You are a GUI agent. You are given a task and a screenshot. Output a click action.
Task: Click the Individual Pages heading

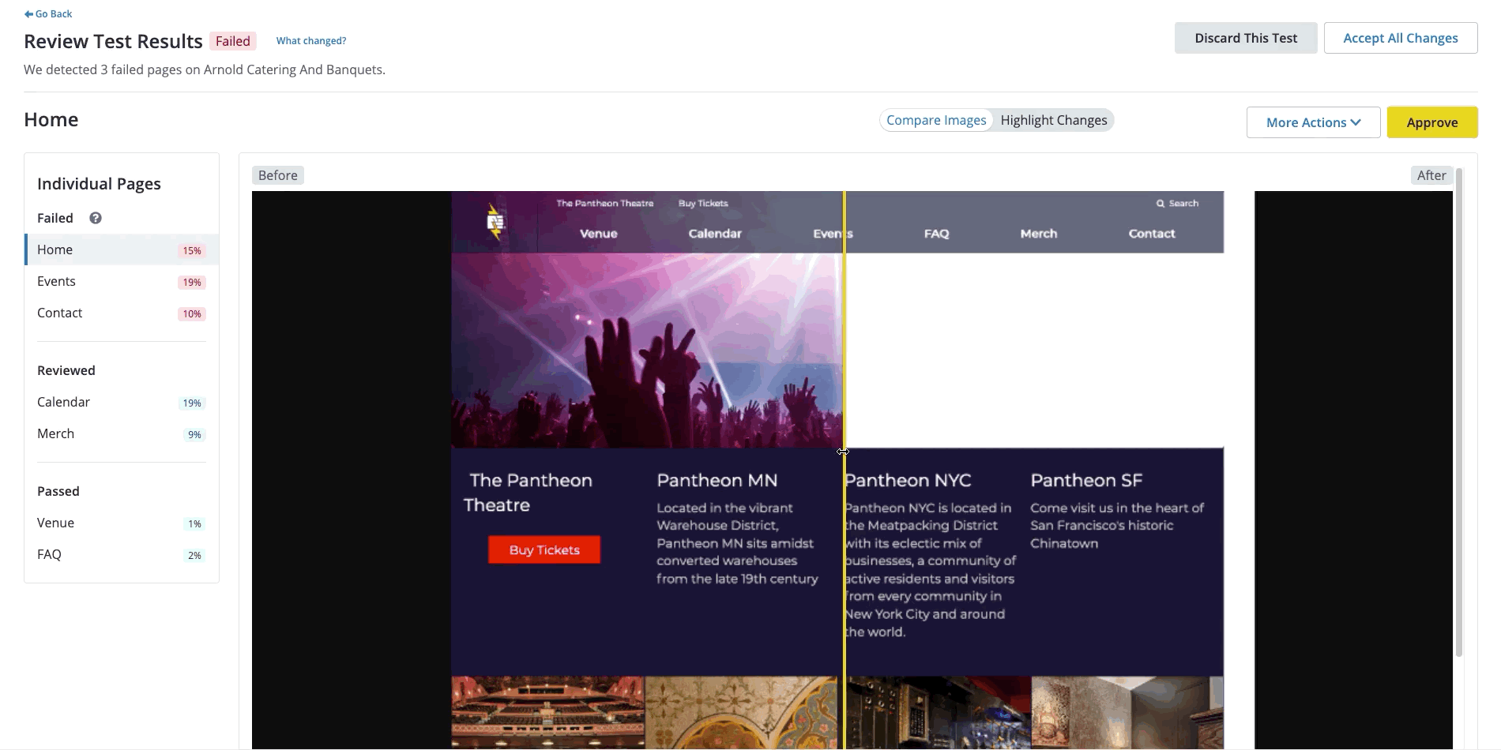click(x=99, y=184)
